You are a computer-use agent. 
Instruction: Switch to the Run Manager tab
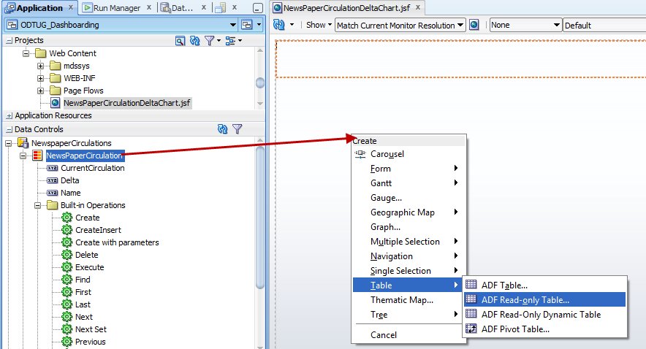115,8
